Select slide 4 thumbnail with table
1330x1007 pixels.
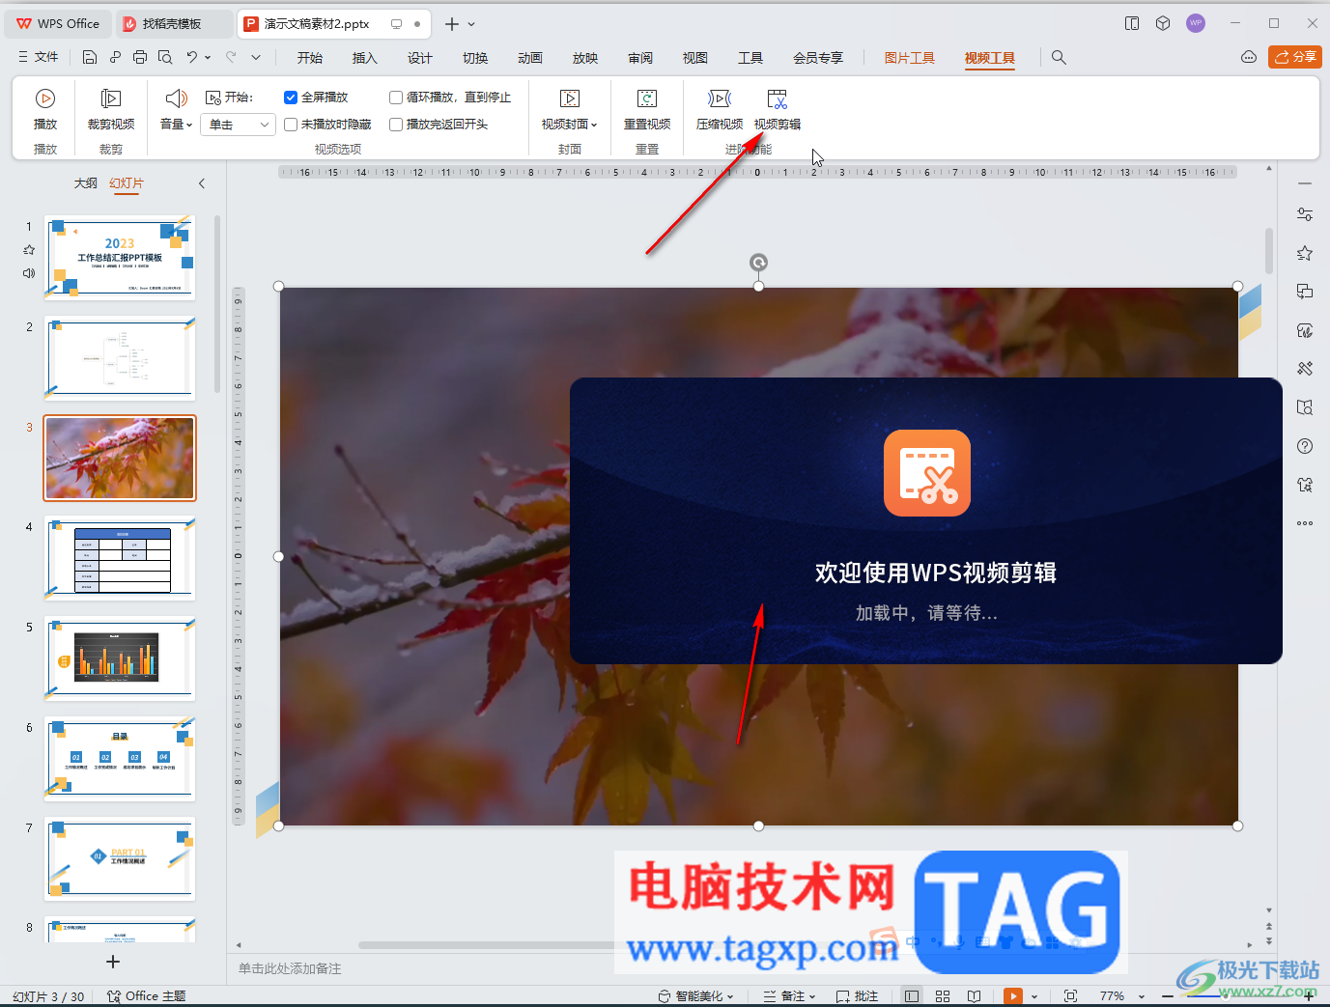(120, 558)
